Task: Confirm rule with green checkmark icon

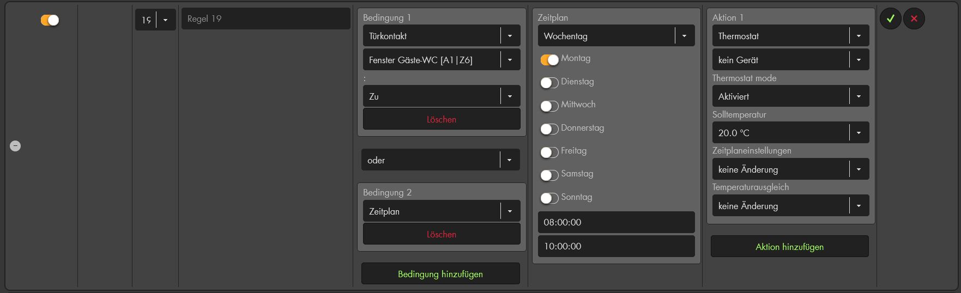Action: (890, 19)
